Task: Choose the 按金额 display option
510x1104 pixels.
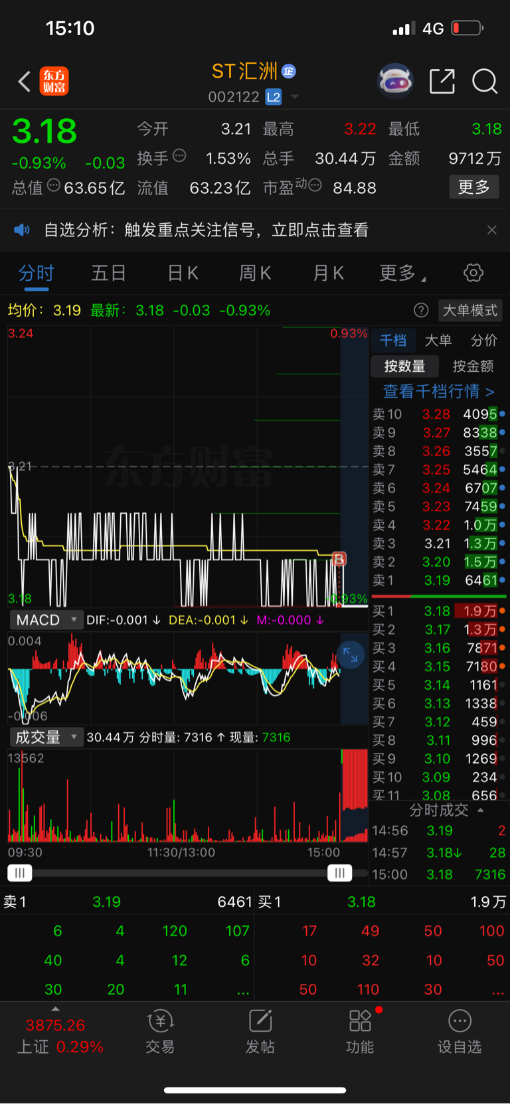Action: (473, 366)
